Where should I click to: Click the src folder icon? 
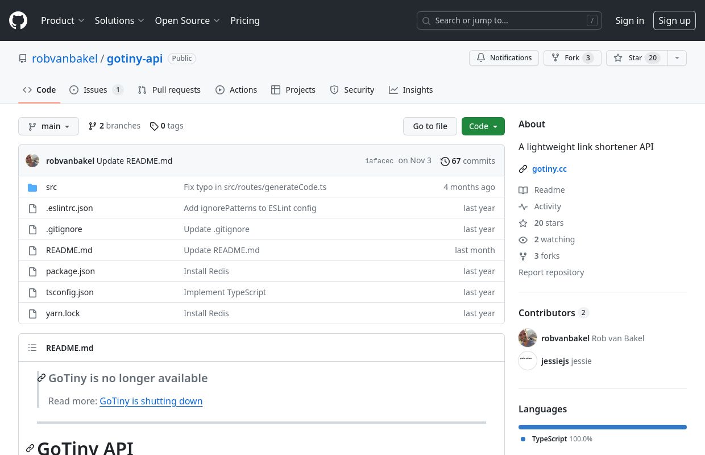(x=32, y=187)
